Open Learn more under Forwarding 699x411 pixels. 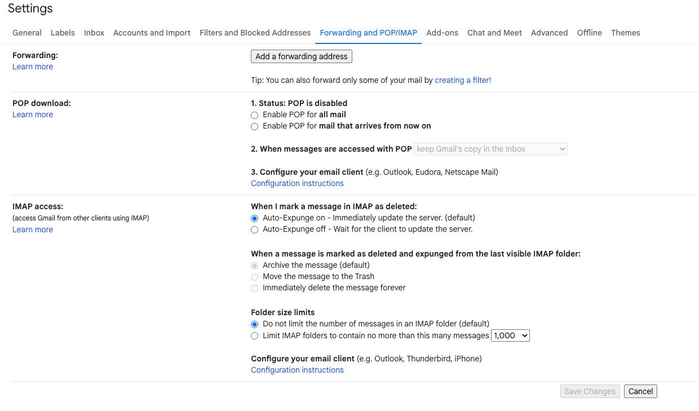(33, 67)
